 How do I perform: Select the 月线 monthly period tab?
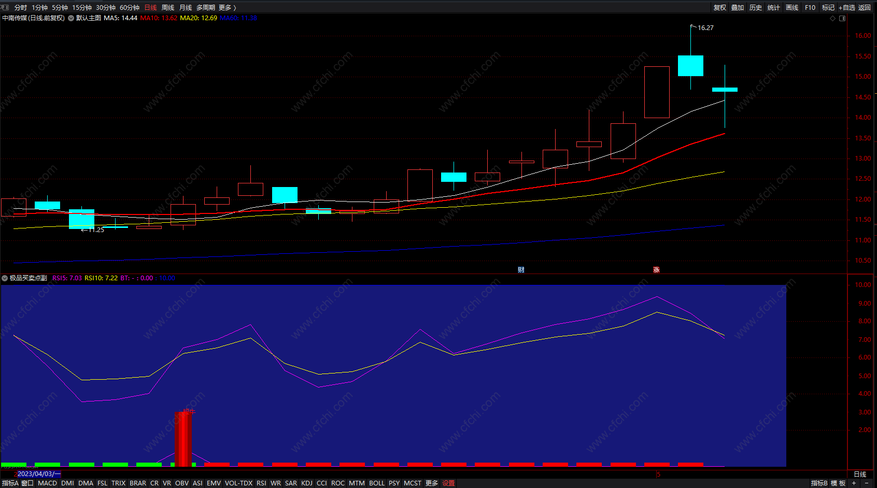[186, 7]
